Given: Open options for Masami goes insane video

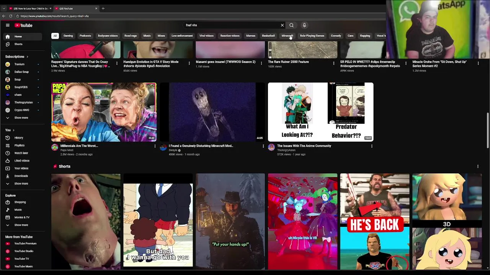Looking at the screenshot, I should (x=261, y=63).
